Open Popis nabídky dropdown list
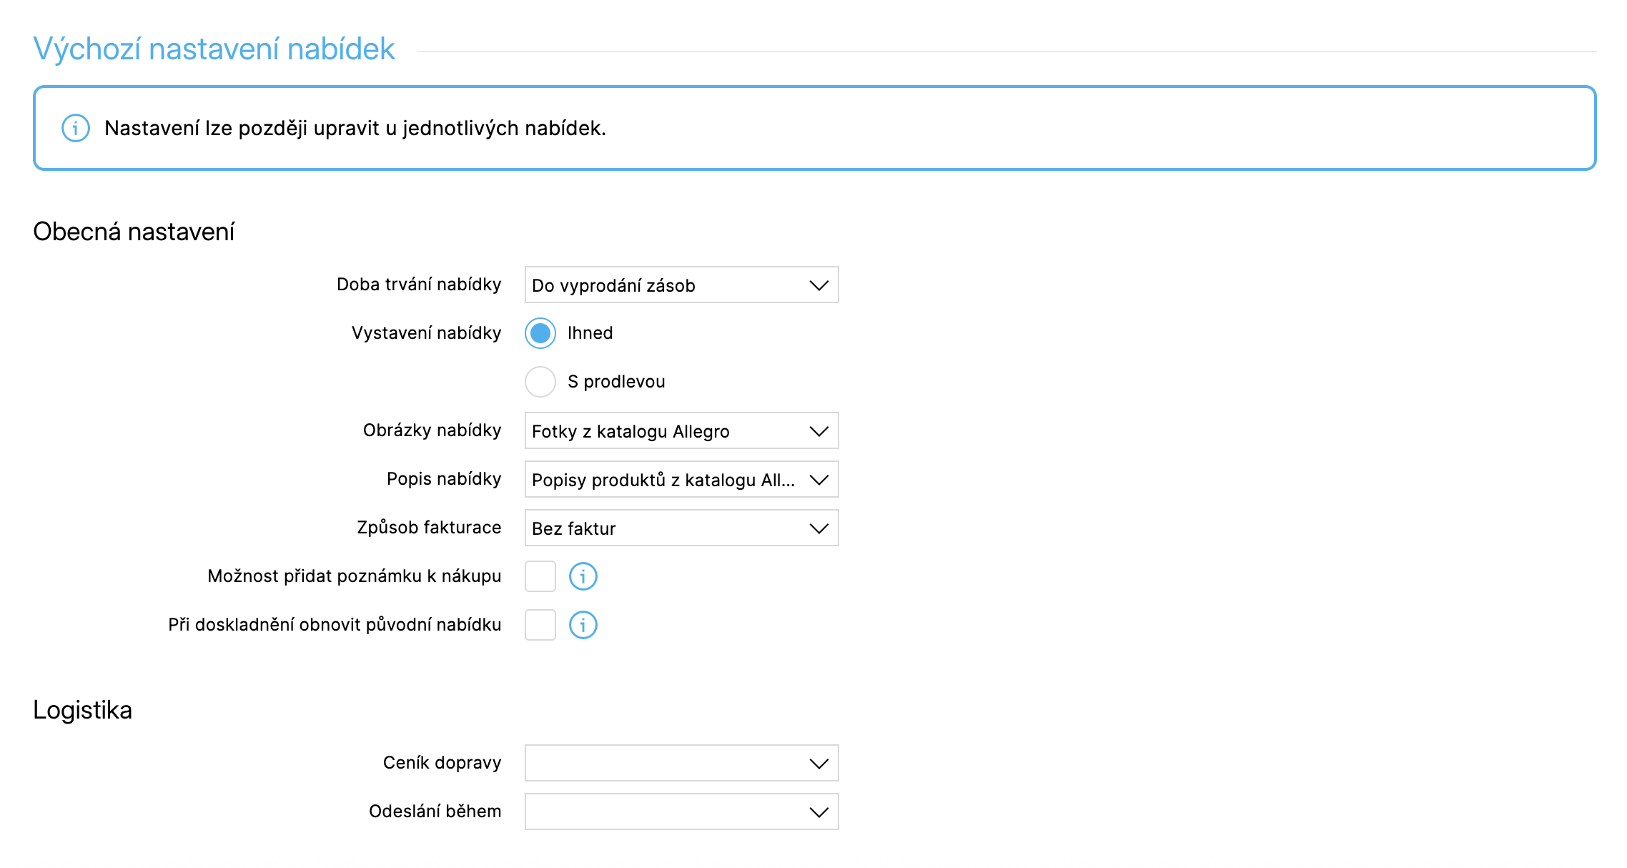Viewport: 1627px width, 868px height. [681, 480]
